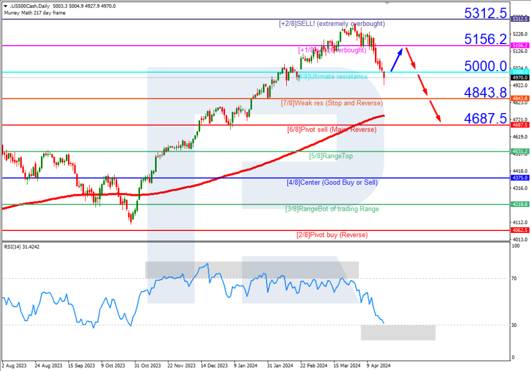The image size is (531, 371).
Task: Select the cyan 5000.0 axis price tag
Action: coord(519,72)
